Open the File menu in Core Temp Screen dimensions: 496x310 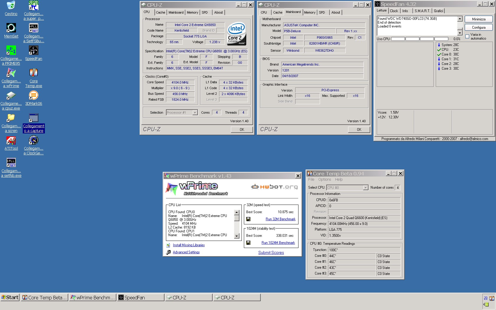click(x=311, y=180)
